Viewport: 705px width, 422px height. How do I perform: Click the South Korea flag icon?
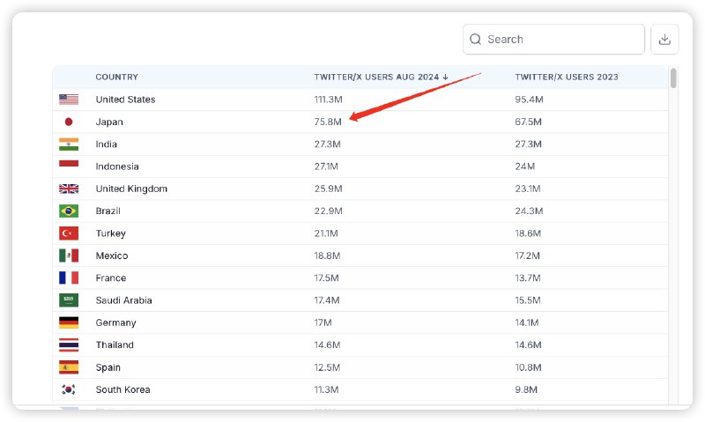[x=69, y=389]
